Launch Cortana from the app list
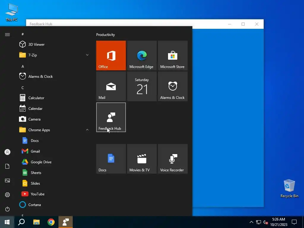 pos(54,205)
